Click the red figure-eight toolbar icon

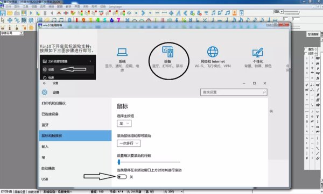coord(199,13)
